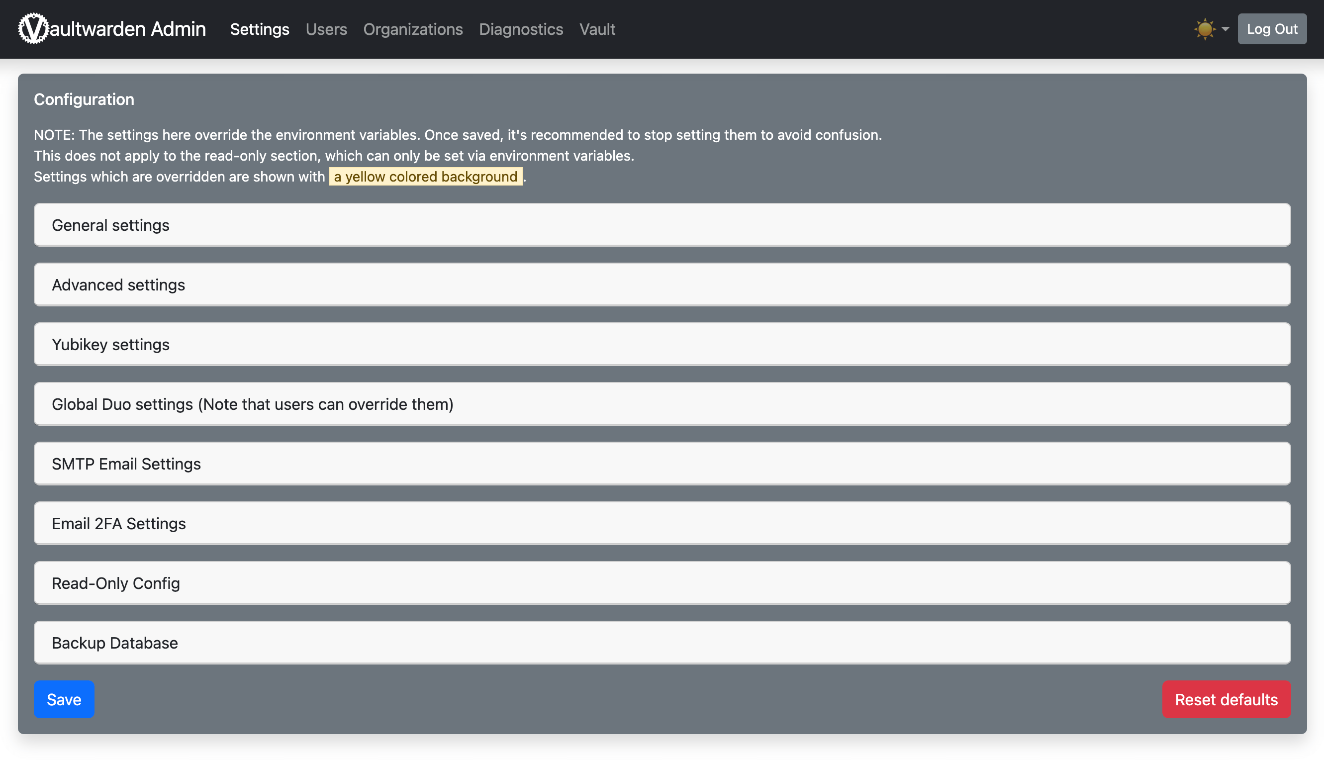Switch to the Diagnostics page
The height and width of the screenshot is (760, 1324).
pos(521,29)
